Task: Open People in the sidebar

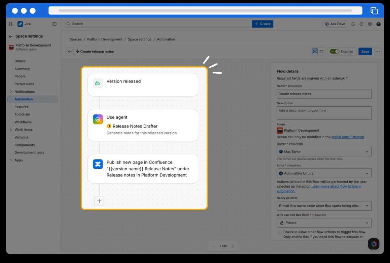Action: pos(20,76)
